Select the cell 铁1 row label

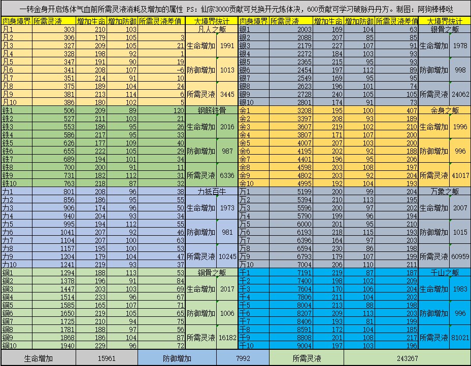17,110
